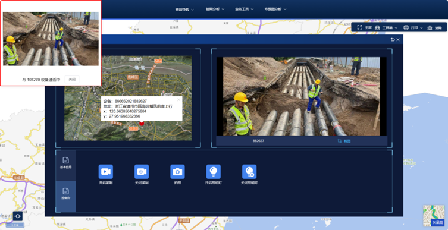Switch basemap via 矢量图 thumbnail
The height and width of the screenshot is (230, 448).
(x=434, y=216)
